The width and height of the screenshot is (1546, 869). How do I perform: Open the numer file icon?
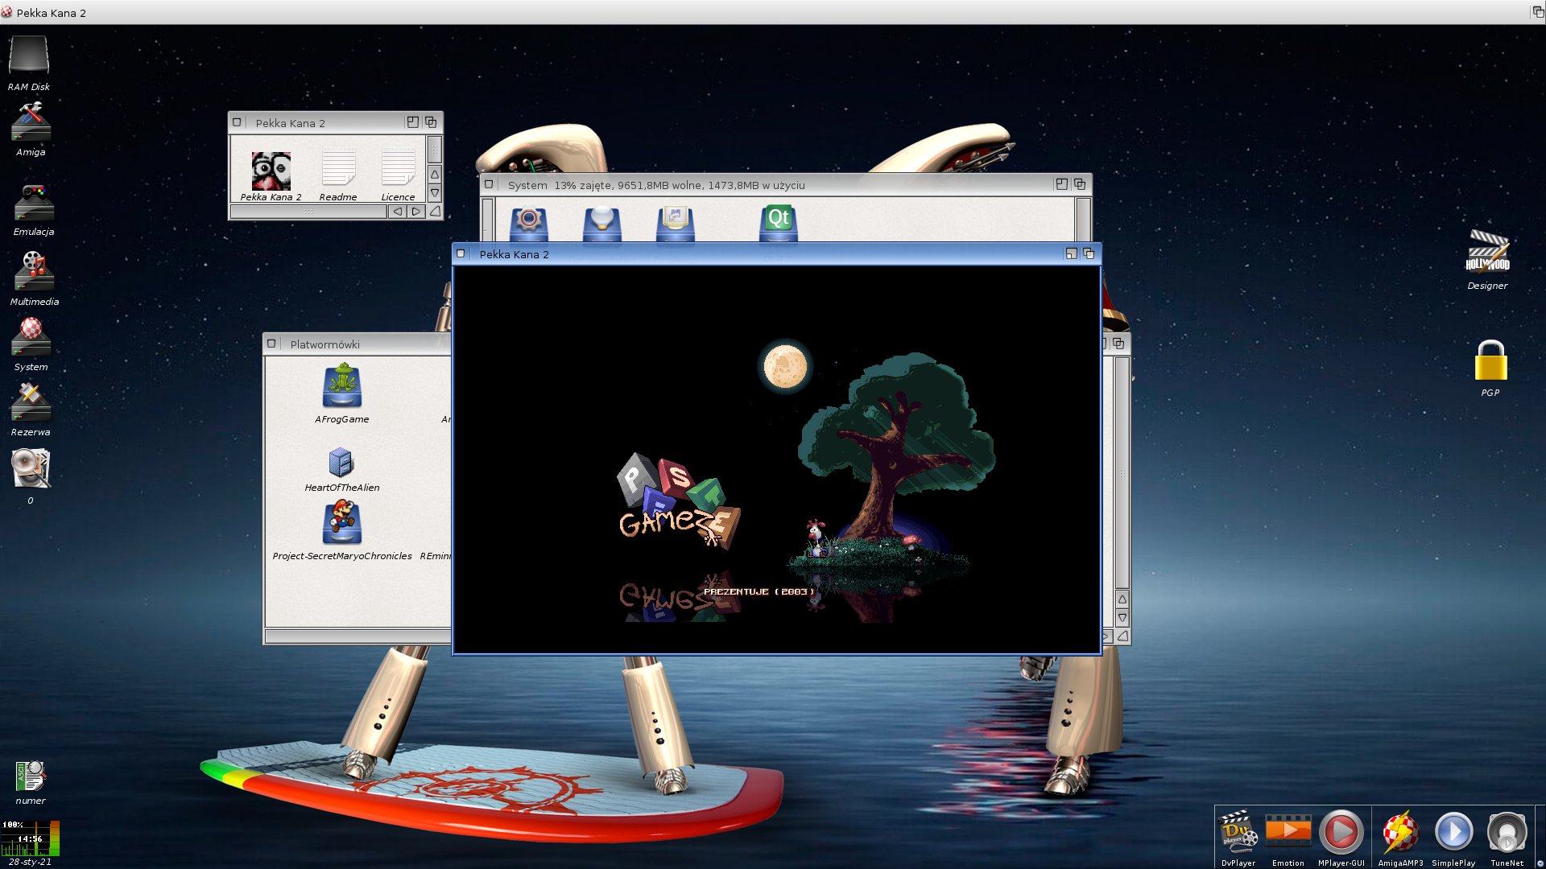click(x=31, y=776)
